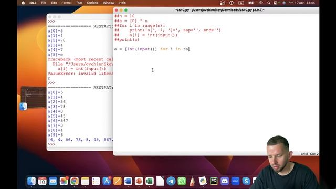Viewport: 336px width, 189px height.
Task: Click 'Ln: 8' status bar indicator
Action: [304, 154]
